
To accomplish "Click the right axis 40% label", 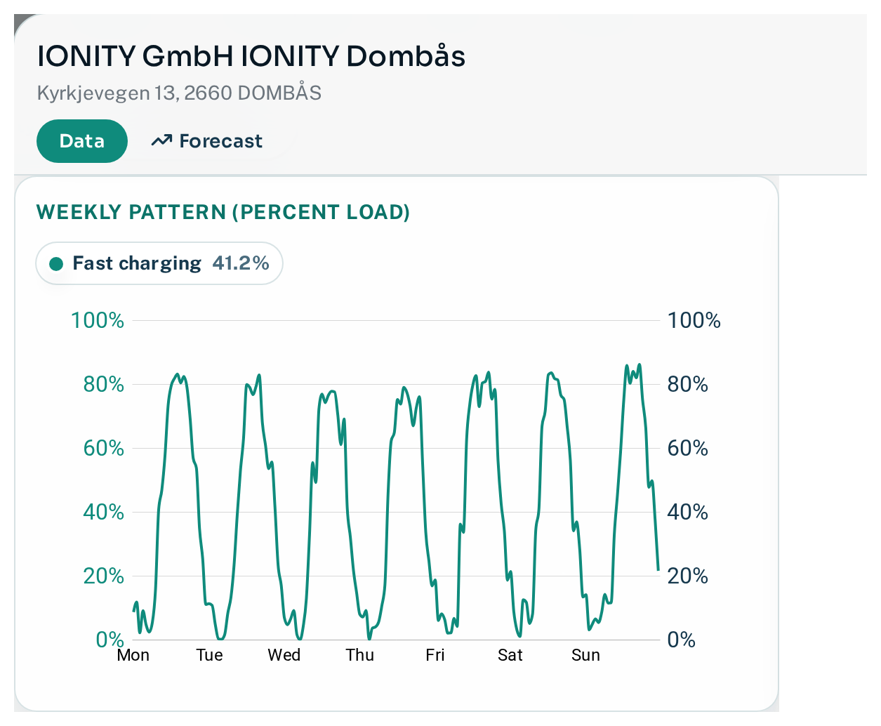I will pos(688,513).
